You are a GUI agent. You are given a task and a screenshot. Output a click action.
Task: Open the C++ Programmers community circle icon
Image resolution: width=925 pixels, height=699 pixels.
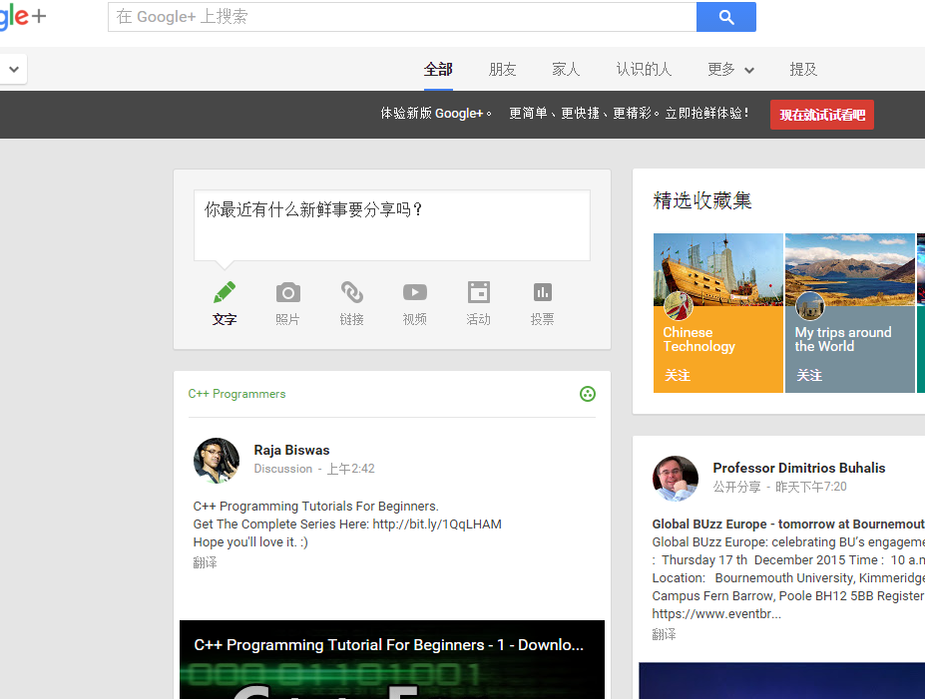pyautogui.click(x=588, y=394)
